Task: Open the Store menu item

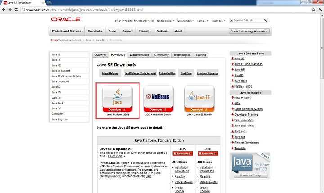Action: click(x=112, y=31)
